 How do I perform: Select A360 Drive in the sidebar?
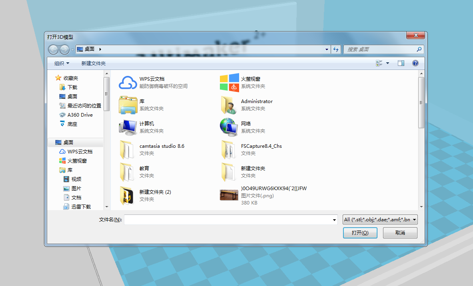[80, 115]
